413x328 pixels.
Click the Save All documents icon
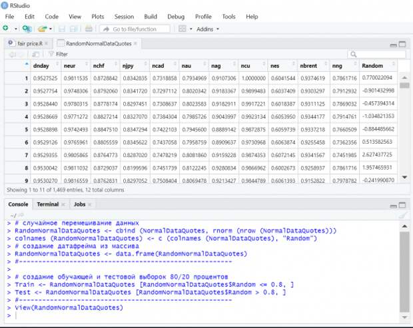[73, 29]
